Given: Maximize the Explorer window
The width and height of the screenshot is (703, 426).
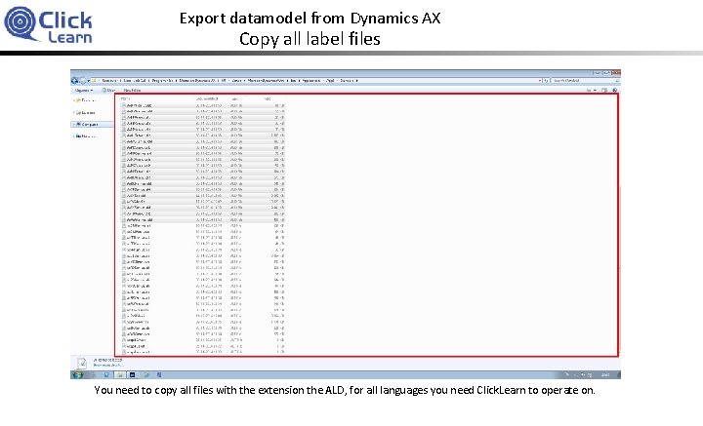Looking at the screenshot, I should pos(606,73).
